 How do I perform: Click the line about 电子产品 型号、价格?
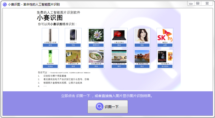[66, 79]
